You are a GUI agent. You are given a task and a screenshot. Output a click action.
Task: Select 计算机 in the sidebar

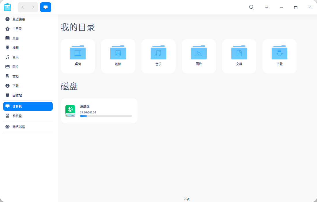coord(28,106)
